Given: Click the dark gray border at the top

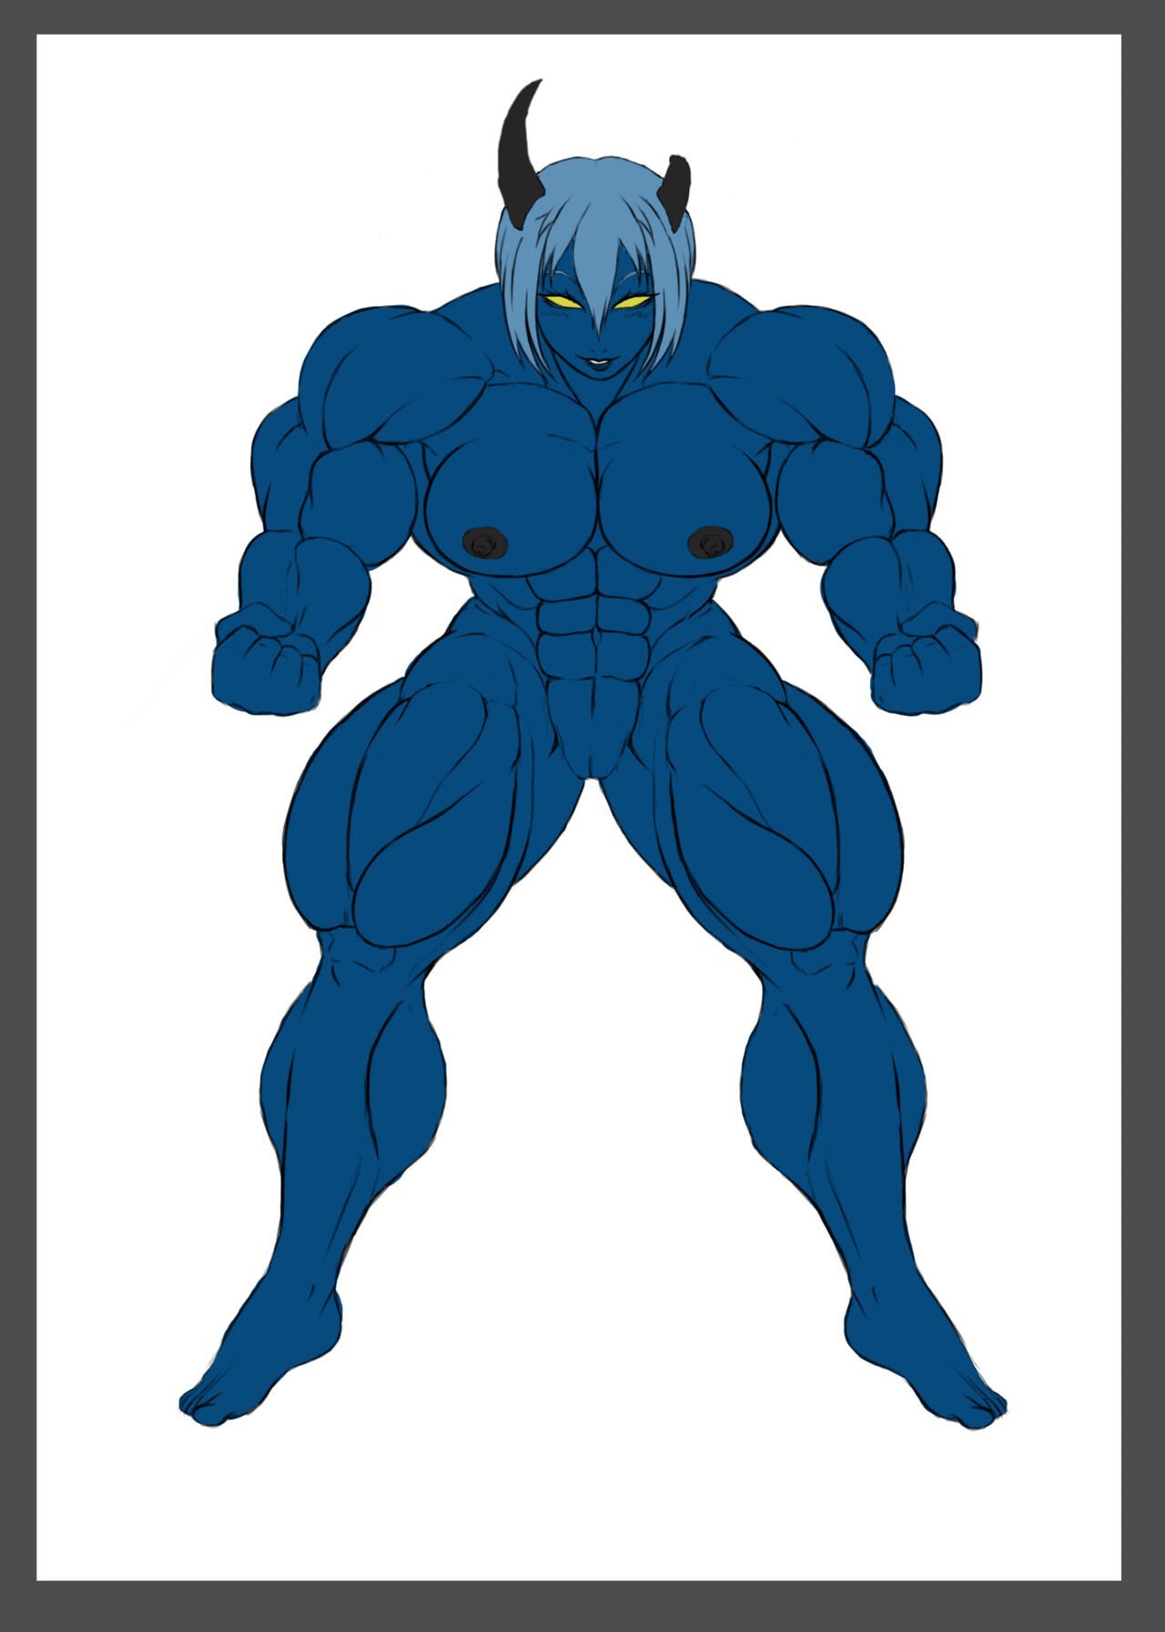Looking at the screenshot, I should [x=582, y=16].
